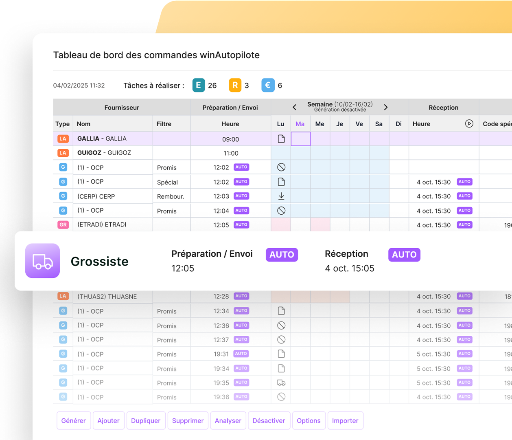Click the play icon in Heure header
The width and height of the screenshot is (512, 440).
coord(469,123)
